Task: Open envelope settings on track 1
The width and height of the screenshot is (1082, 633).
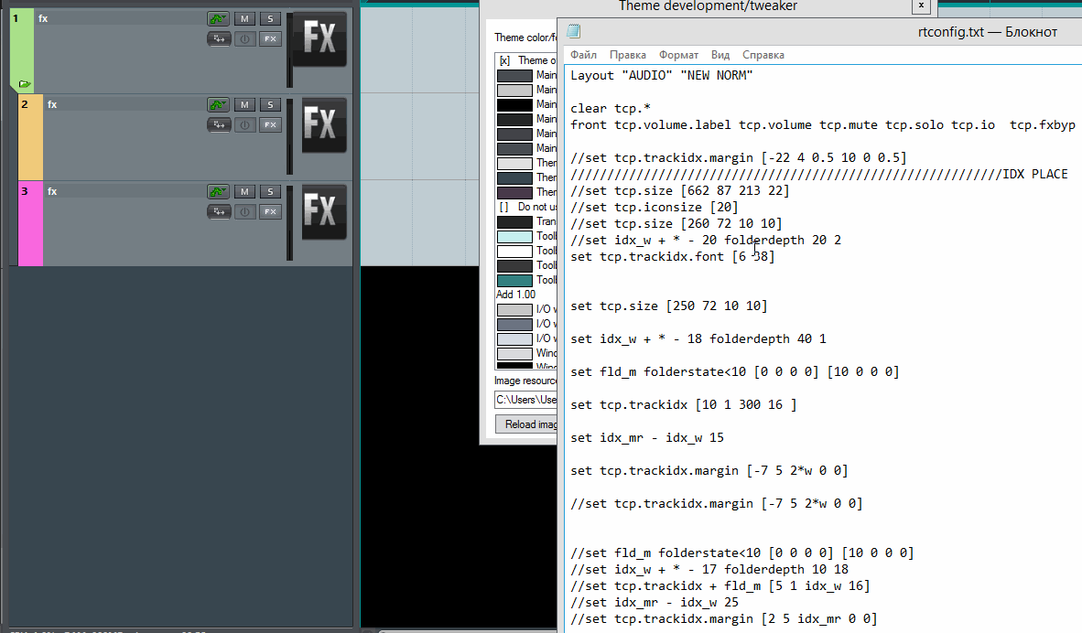Action: coord(218,18)
